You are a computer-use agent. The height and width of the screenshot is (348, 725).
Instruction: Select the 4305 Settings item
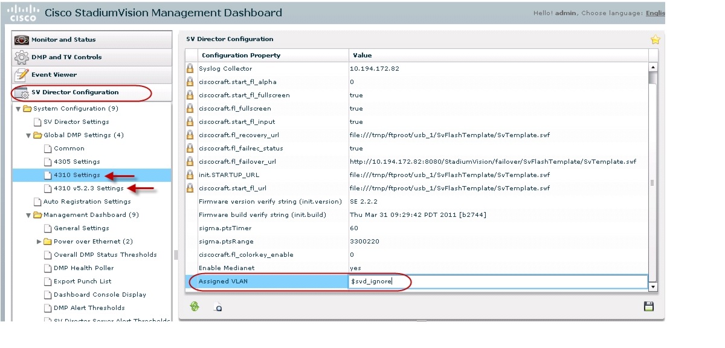77,162
